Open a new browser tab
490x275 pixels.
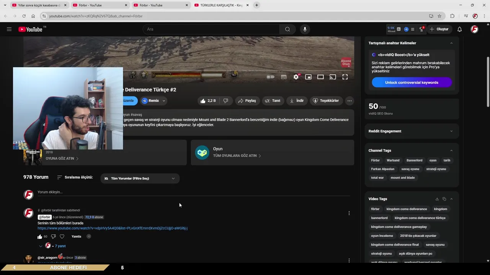pyautogui.click(x=257, y=5)
